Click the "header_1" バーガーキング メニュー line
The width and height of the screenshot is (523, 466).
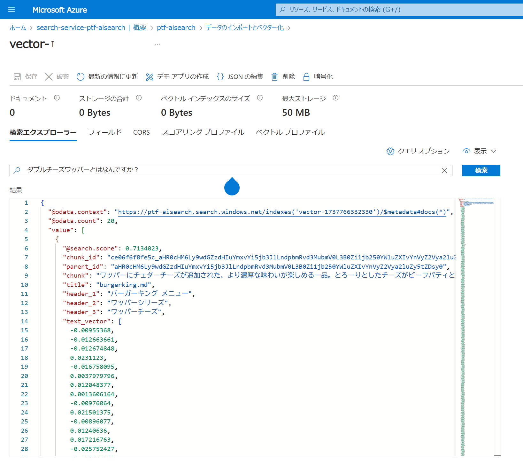tap(129, 294)
